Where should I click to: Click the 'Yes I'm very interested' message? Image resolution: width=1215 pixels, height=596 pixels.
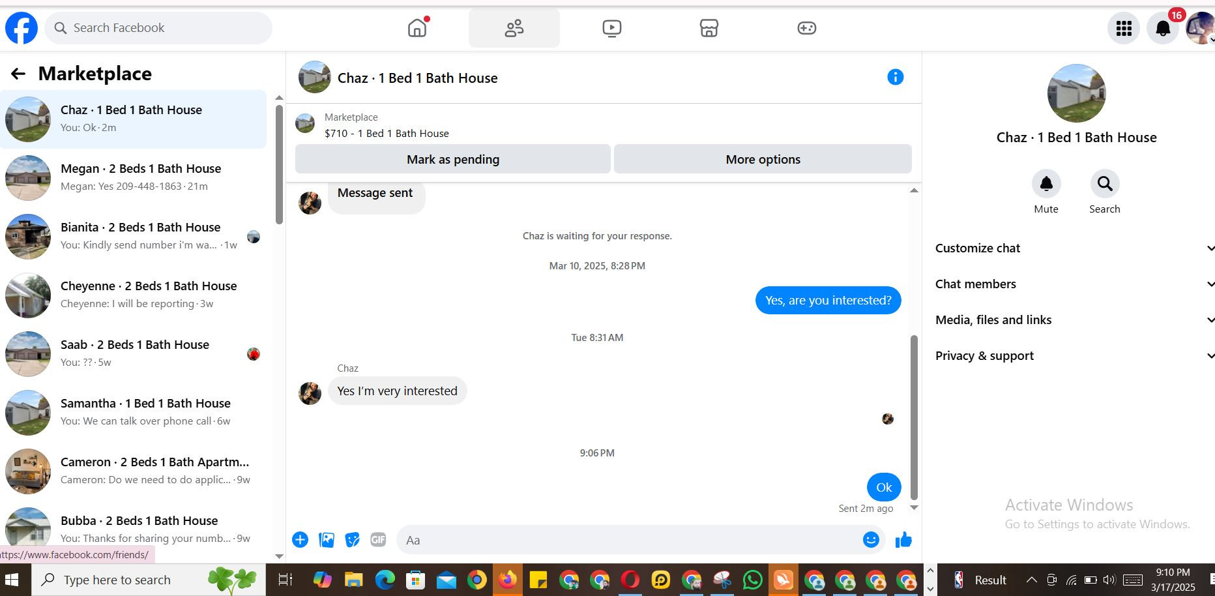coord(397,391)
